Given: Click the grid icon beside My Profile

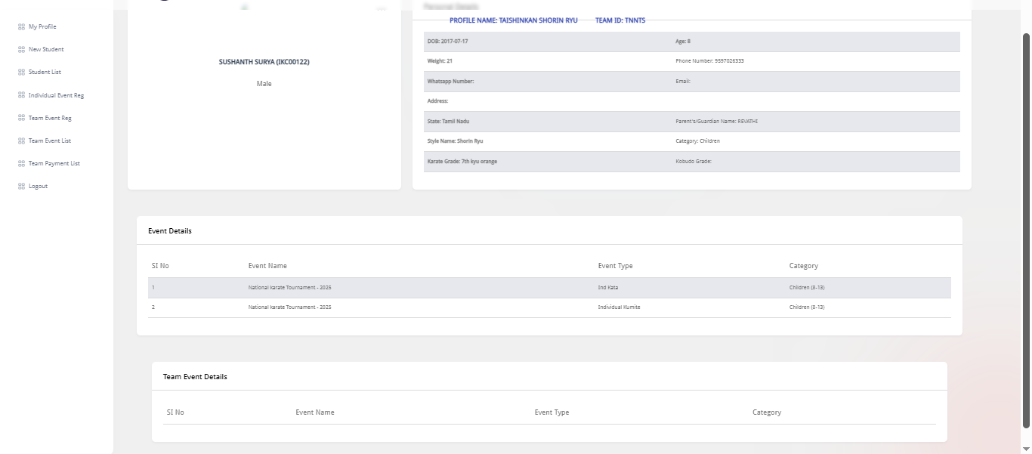Looking at the screenshot, I should pyautogui.click(x=21, y=27).
